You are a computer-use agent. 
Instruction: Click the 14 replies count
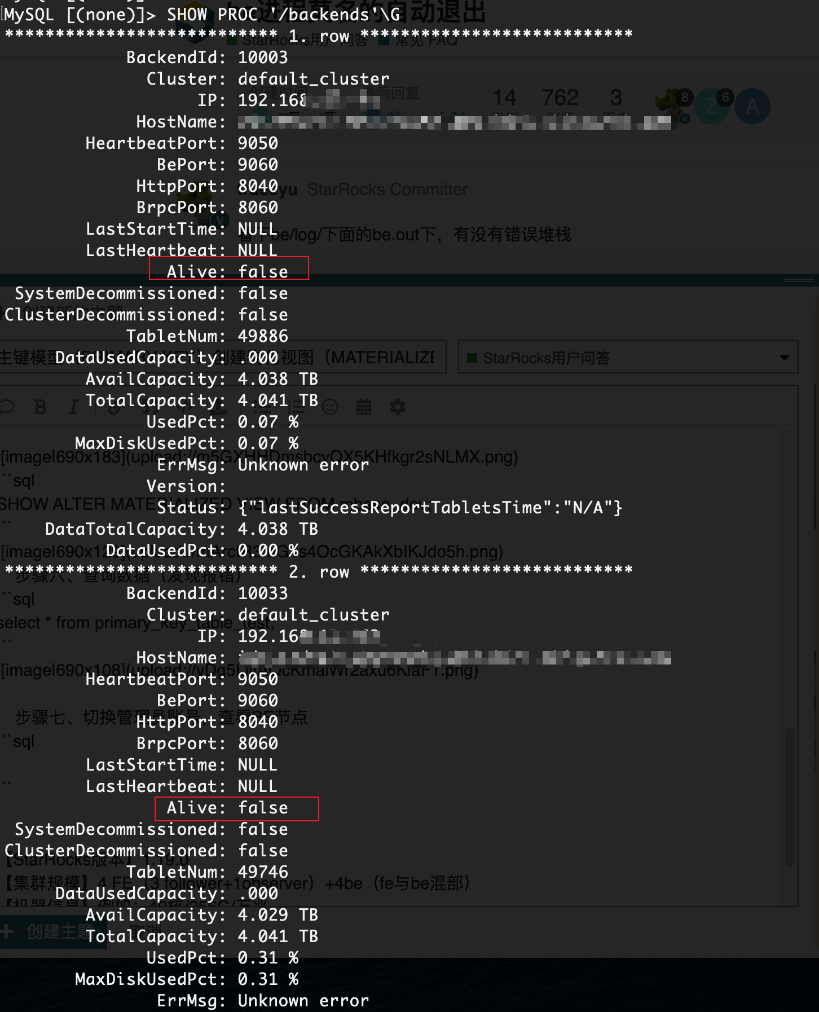click(504, 98)
